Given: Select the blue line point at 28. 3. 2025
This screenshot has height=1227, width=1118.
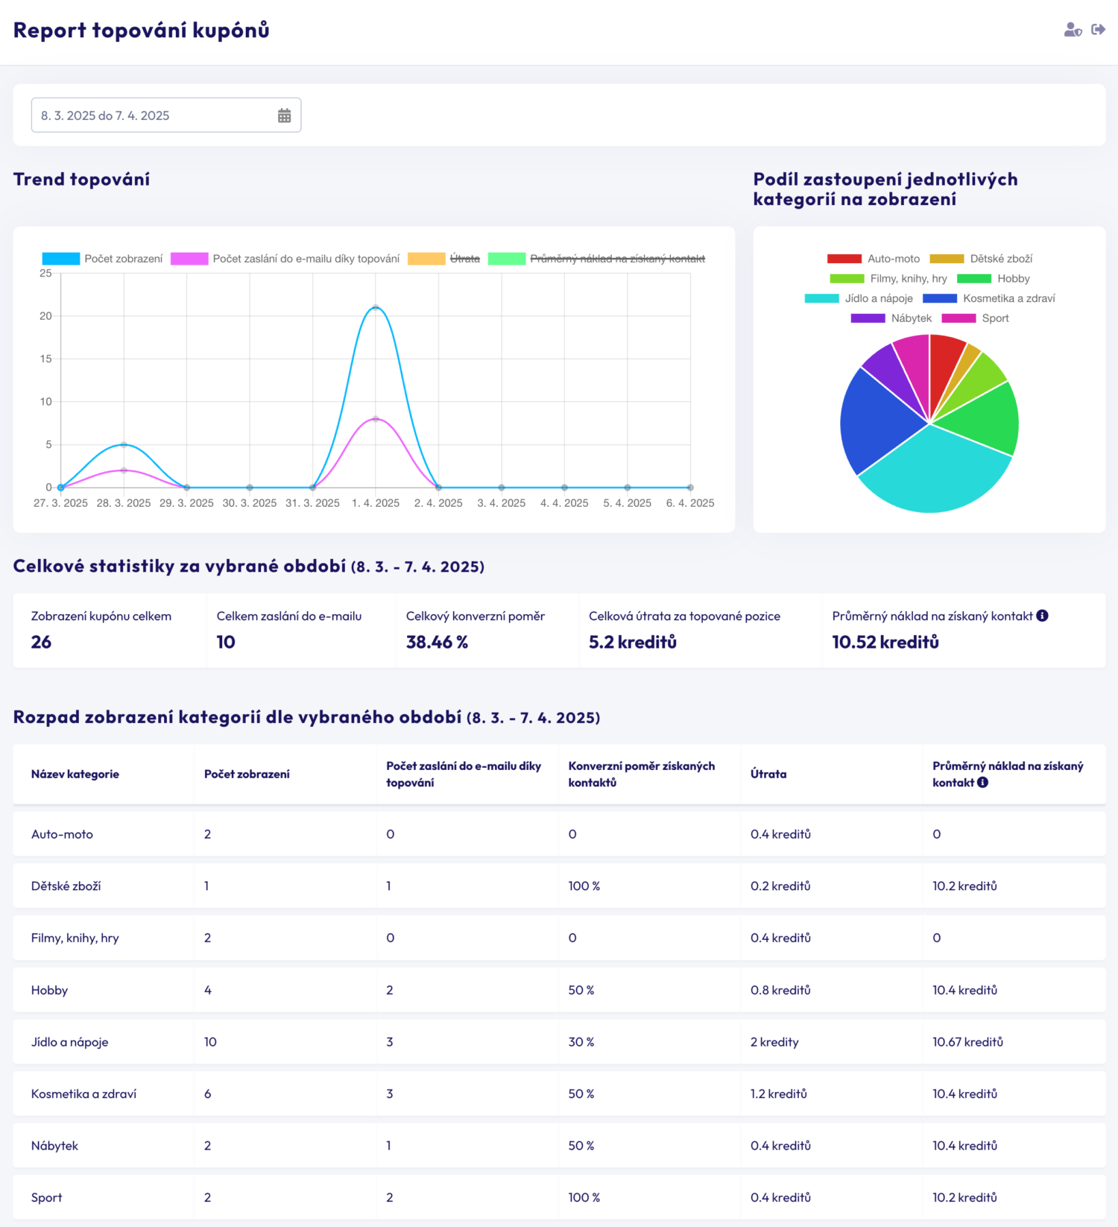Looking at the screenshot, I should click(124, 445).
